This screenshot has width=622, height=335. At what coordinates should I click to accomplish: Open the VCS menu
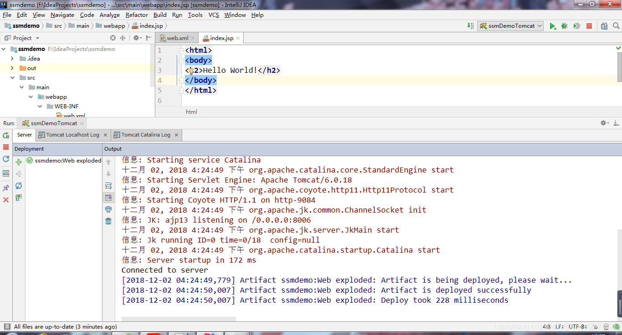pos(214,15)
